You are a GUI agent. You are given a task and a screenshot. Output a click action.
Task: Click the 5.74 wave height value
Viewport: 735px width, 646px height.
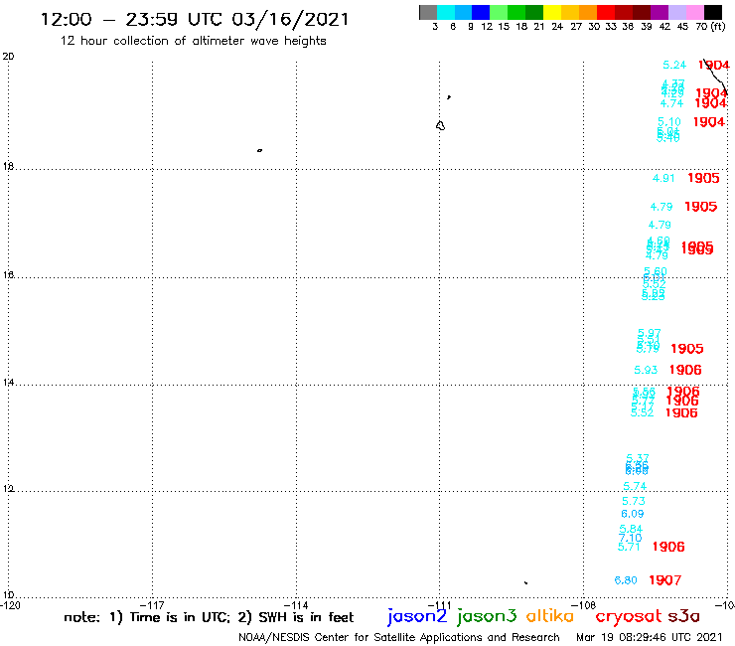pos(635,486)
